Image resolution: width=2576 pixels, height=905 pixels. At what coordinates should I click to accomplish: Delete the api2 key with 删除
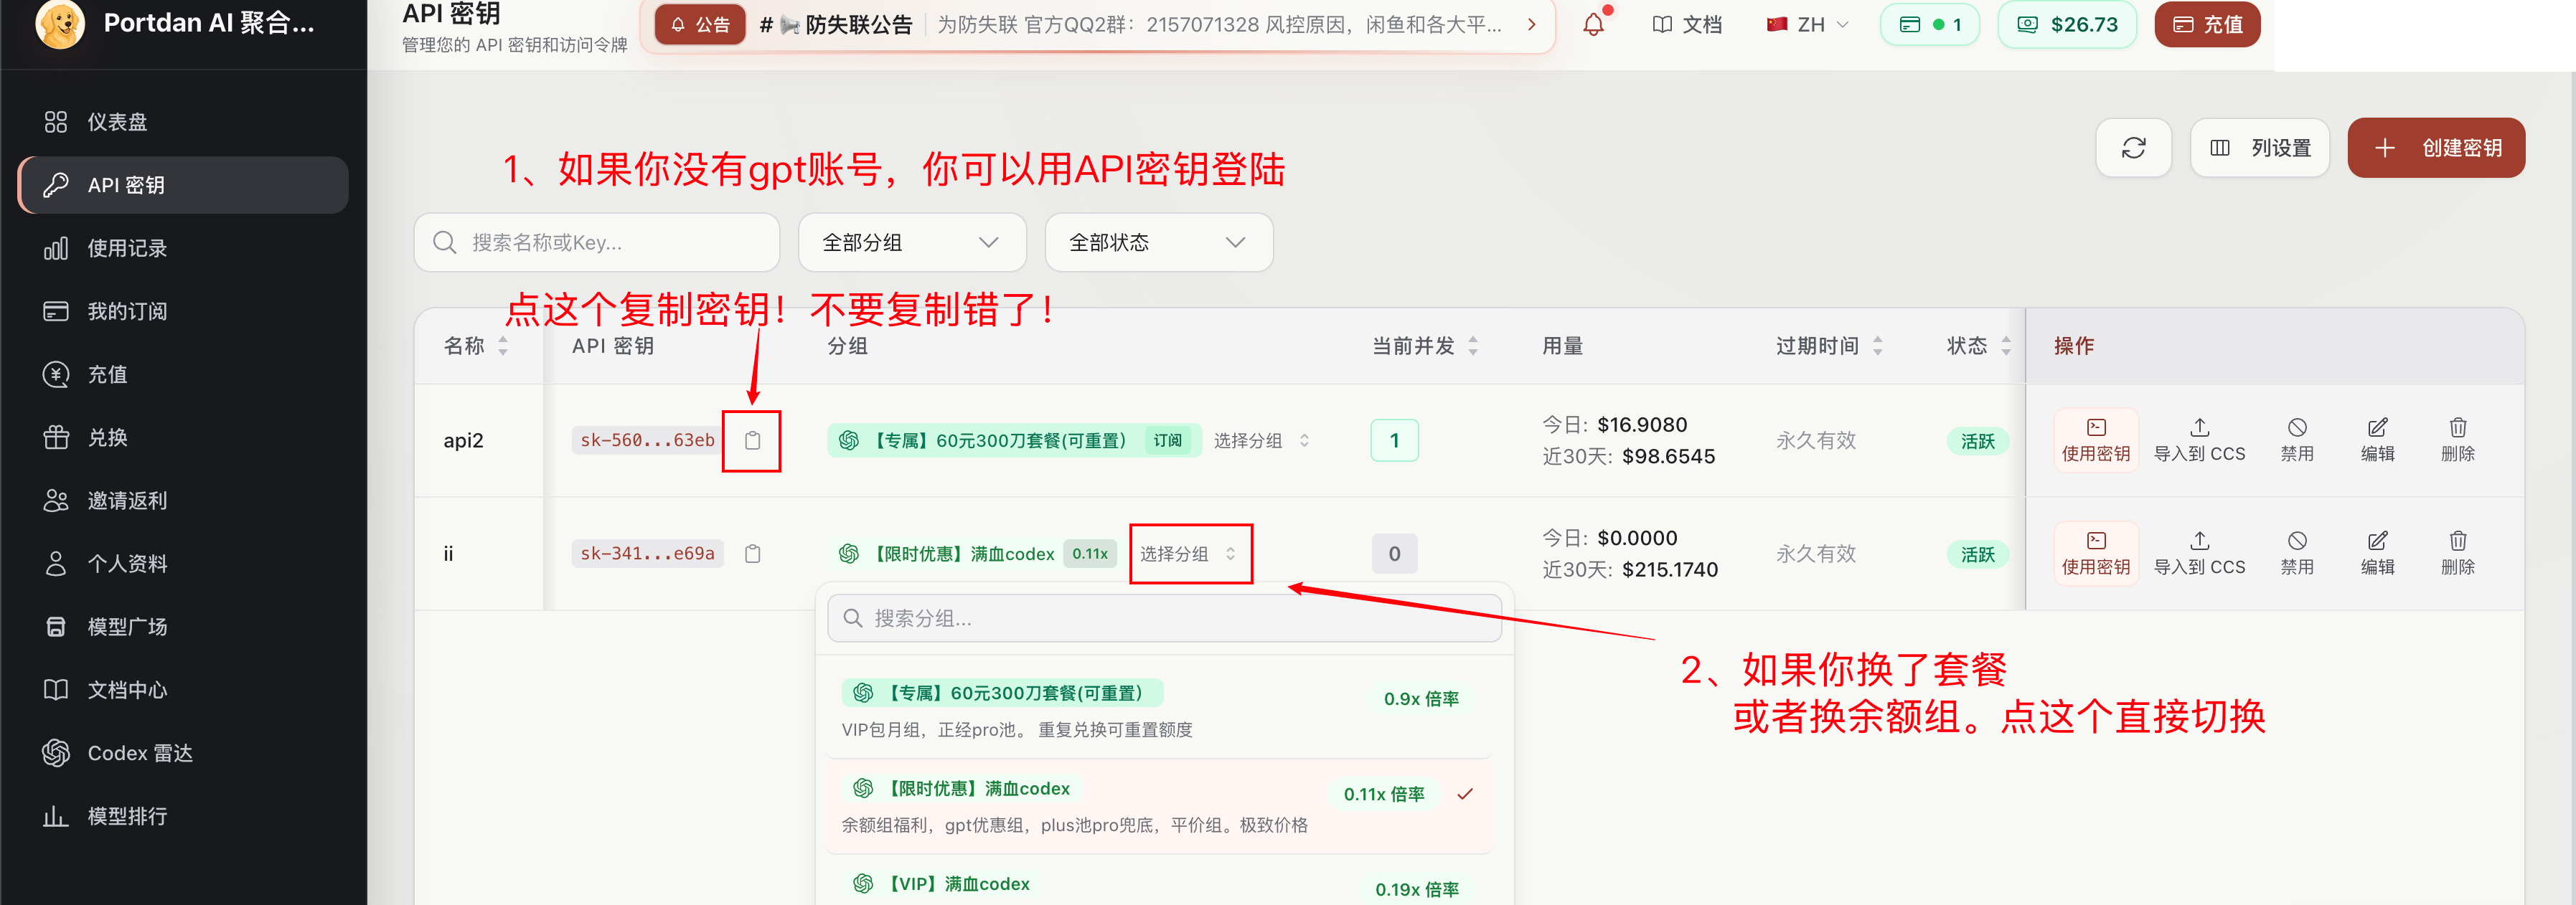[2457, 440]
